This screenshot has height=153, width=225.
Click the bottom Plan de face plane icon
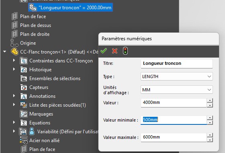click(x=24, y=149)
